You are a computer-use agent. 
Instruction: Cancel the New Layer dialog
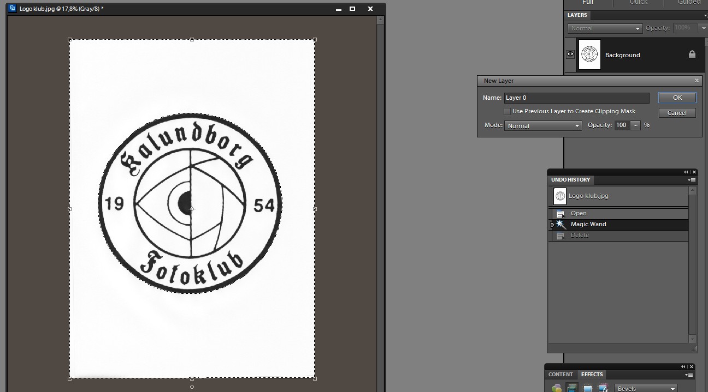click(677, 113)
